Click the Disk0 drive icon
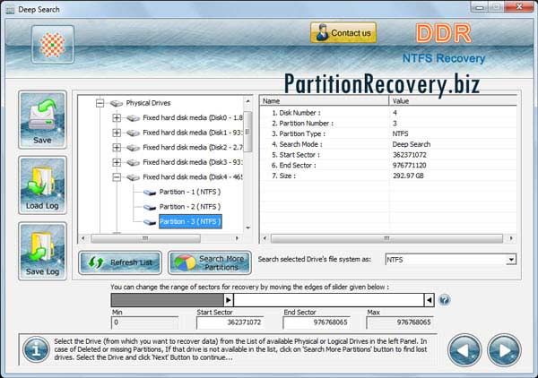 [133, 118]
